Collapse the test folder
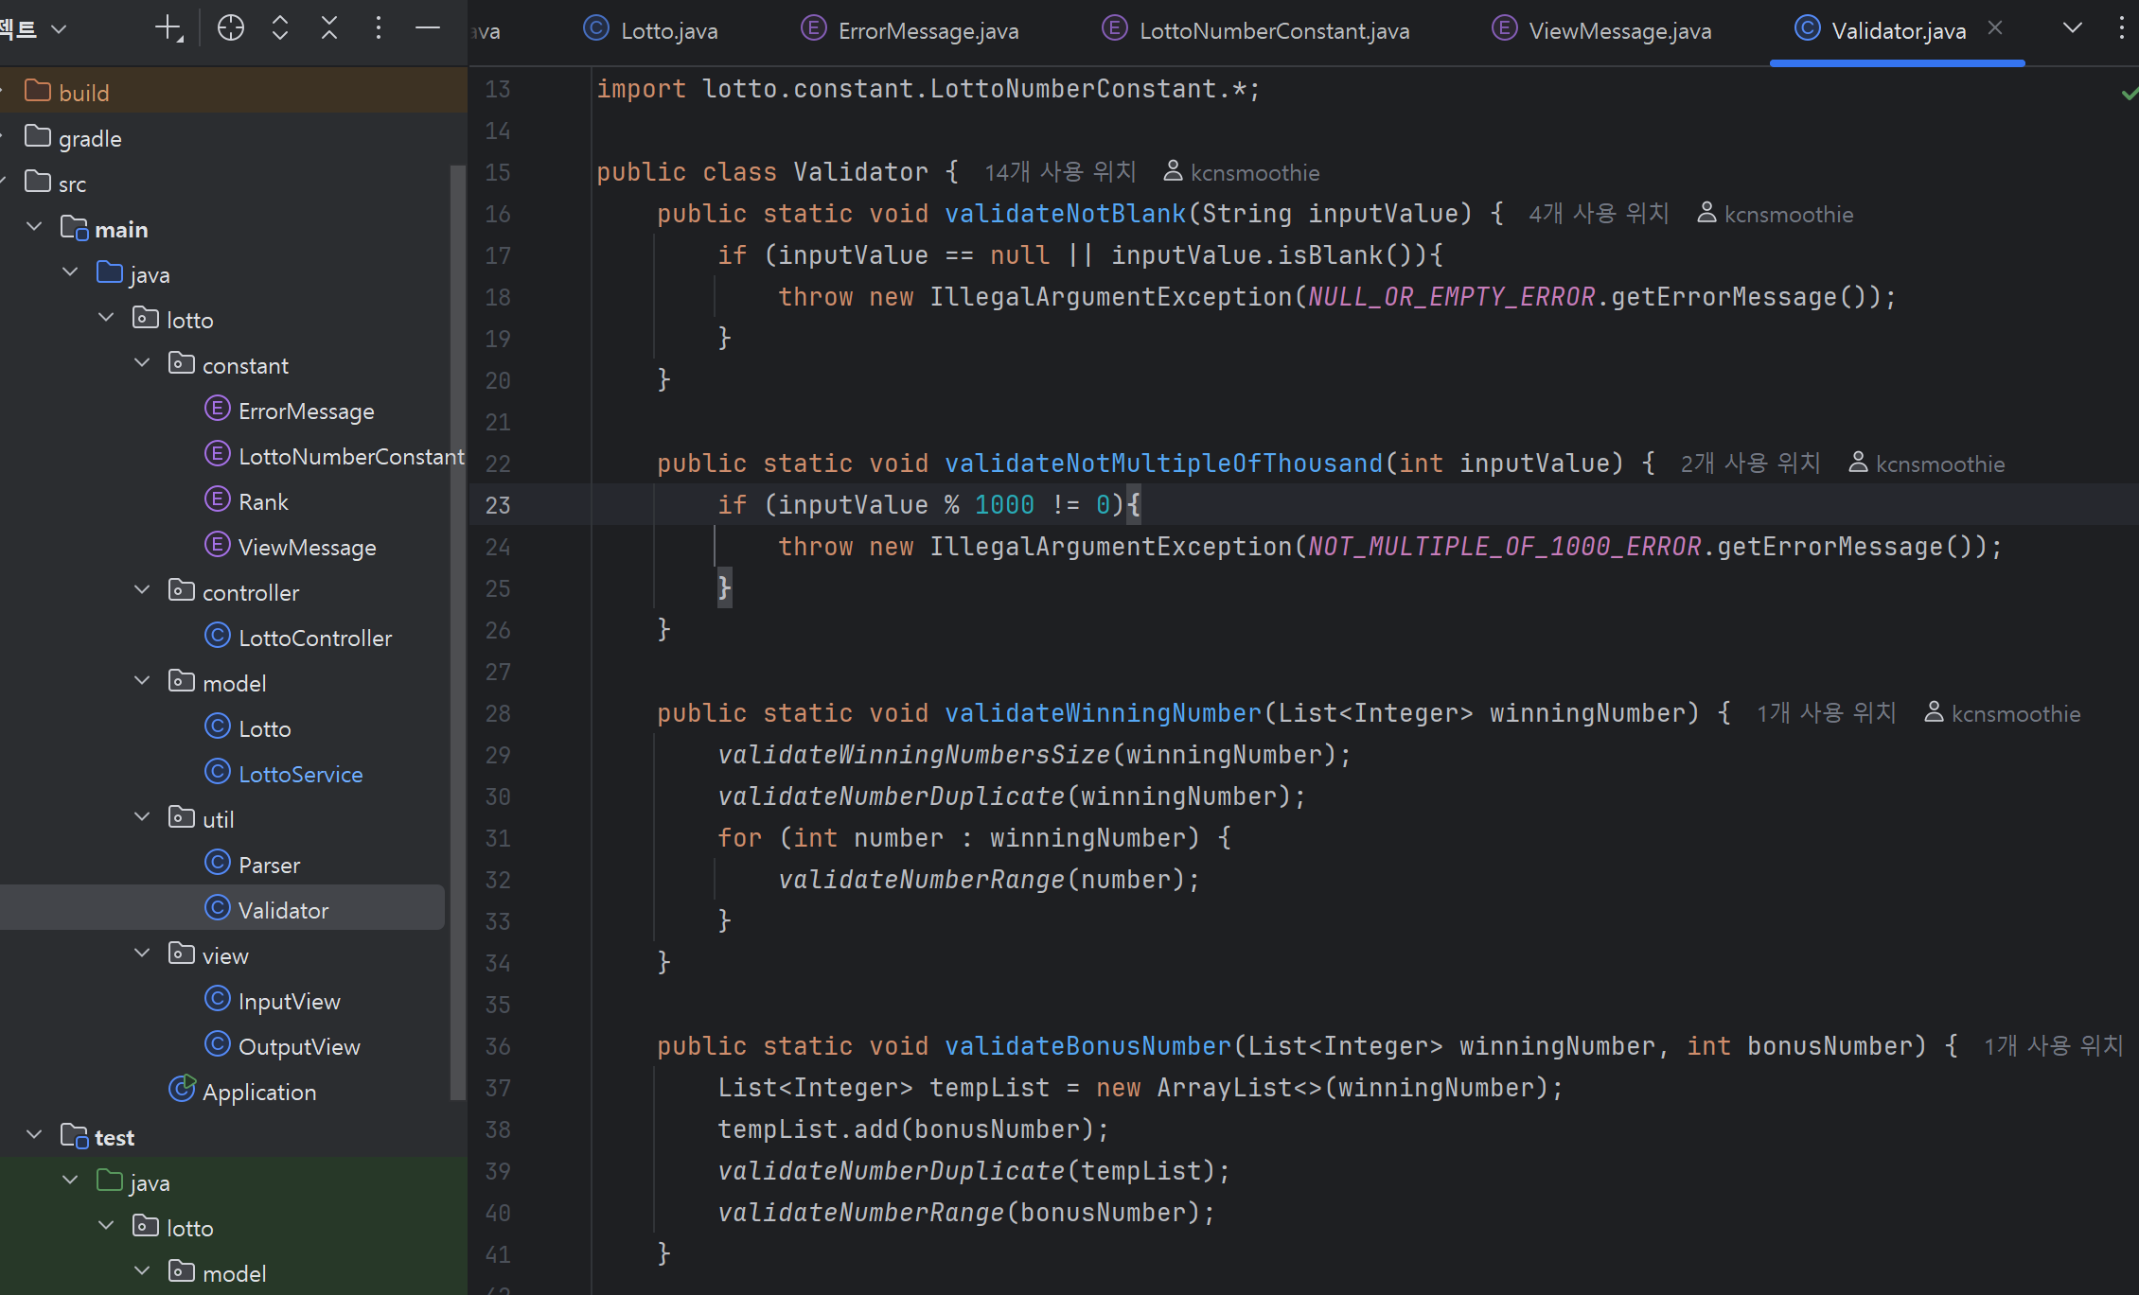Screen dimensions: 2139x1295 (34, 1135)
